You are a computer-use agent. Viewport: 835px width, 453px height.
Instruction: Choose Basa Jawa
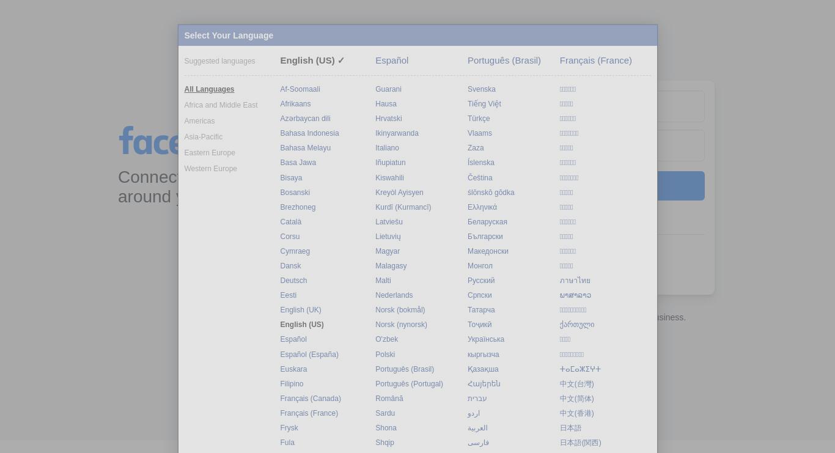coord(298,163)
